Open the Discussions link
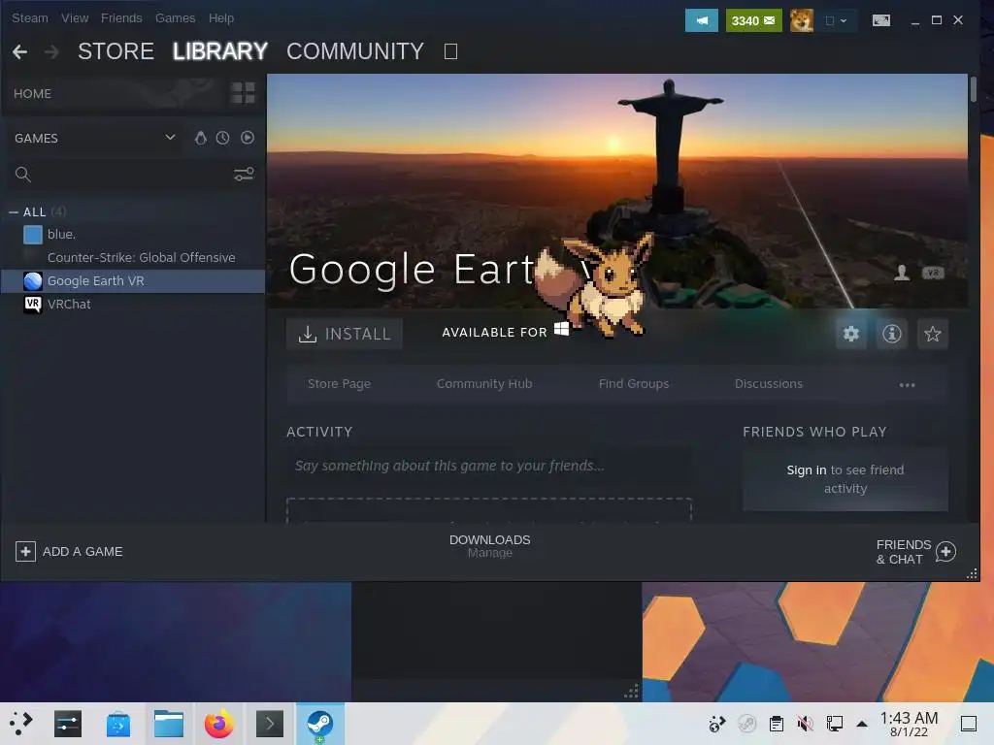This screenshot has height=745, width=994. point(769,384)
